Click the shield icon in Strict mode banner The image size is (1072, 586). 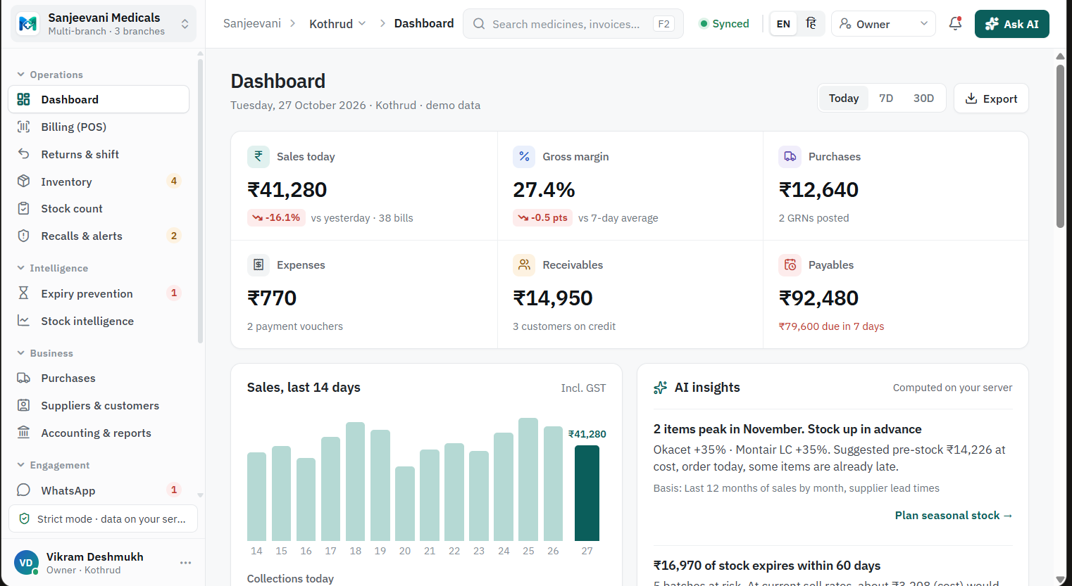point(24,518)
